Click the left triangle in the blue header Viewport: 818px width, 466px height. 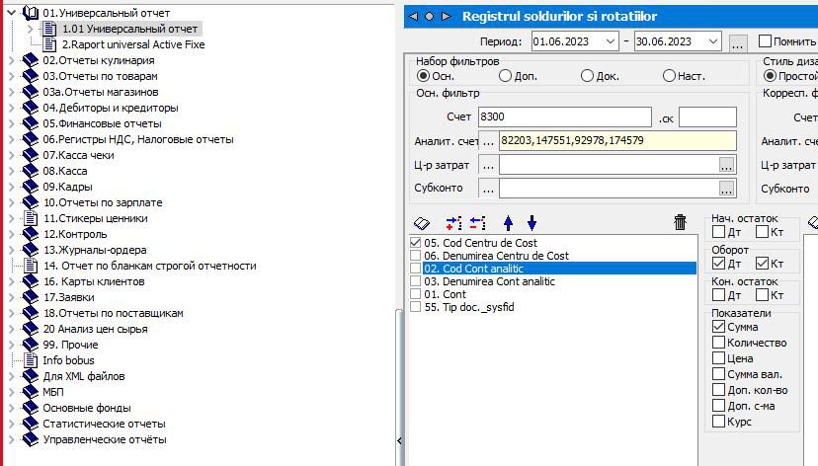click(x=413, y=16)
